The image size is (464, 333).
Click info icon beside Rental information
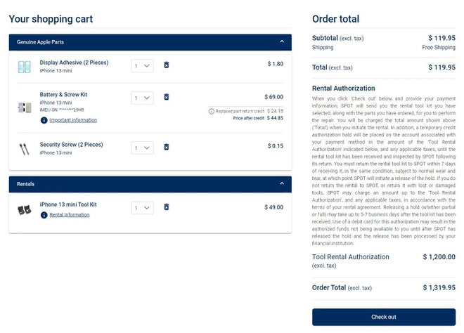point(44,215)
